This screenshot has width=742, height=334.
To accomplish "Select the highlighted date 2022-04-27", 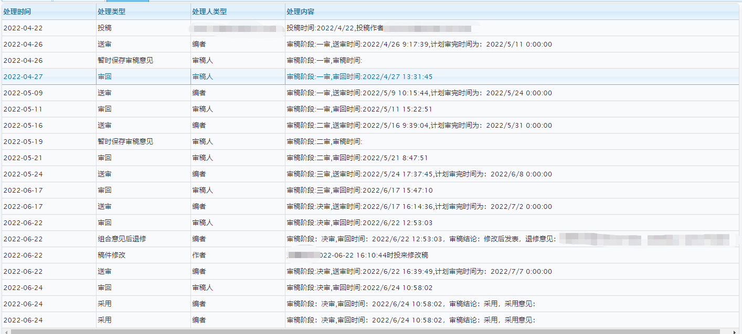I will click(x=23, y=77).
